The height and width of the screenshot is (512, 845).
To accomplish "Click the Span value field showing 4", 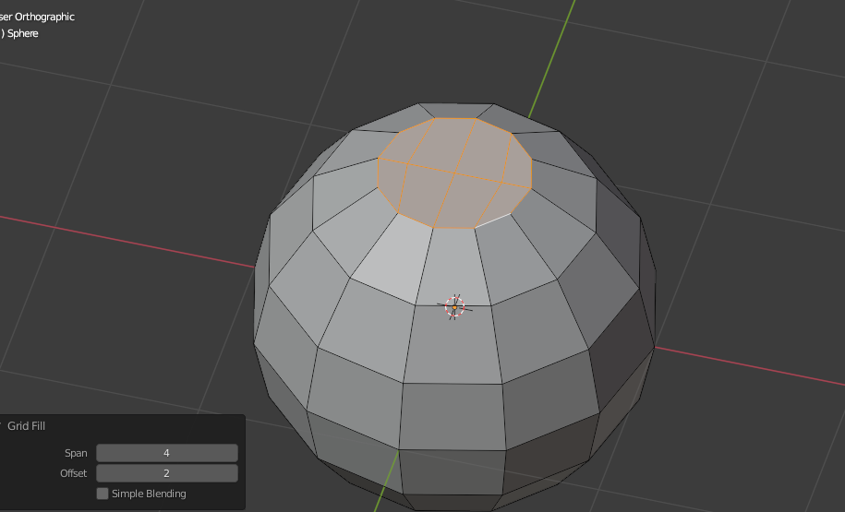I will [167, 453].
